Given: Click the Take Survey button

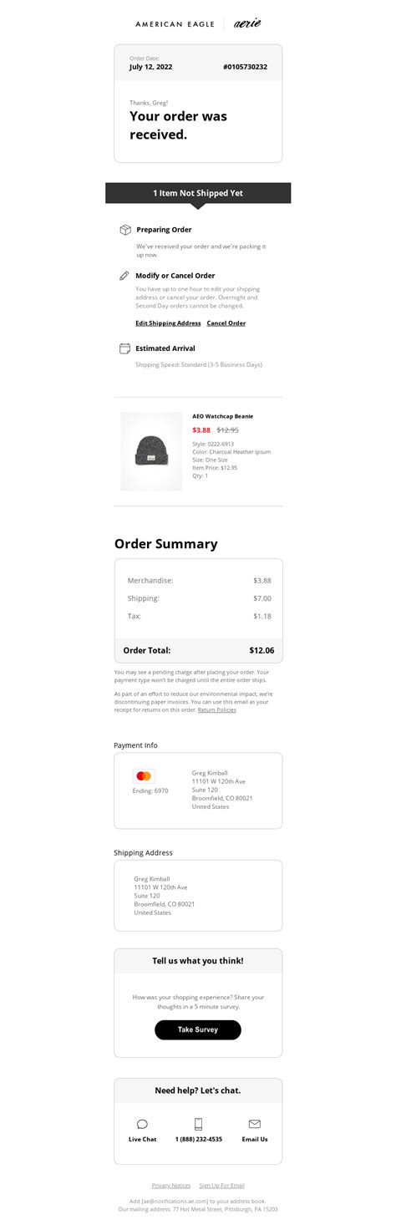Looking at the screenshot, I should coord(198,1029).
